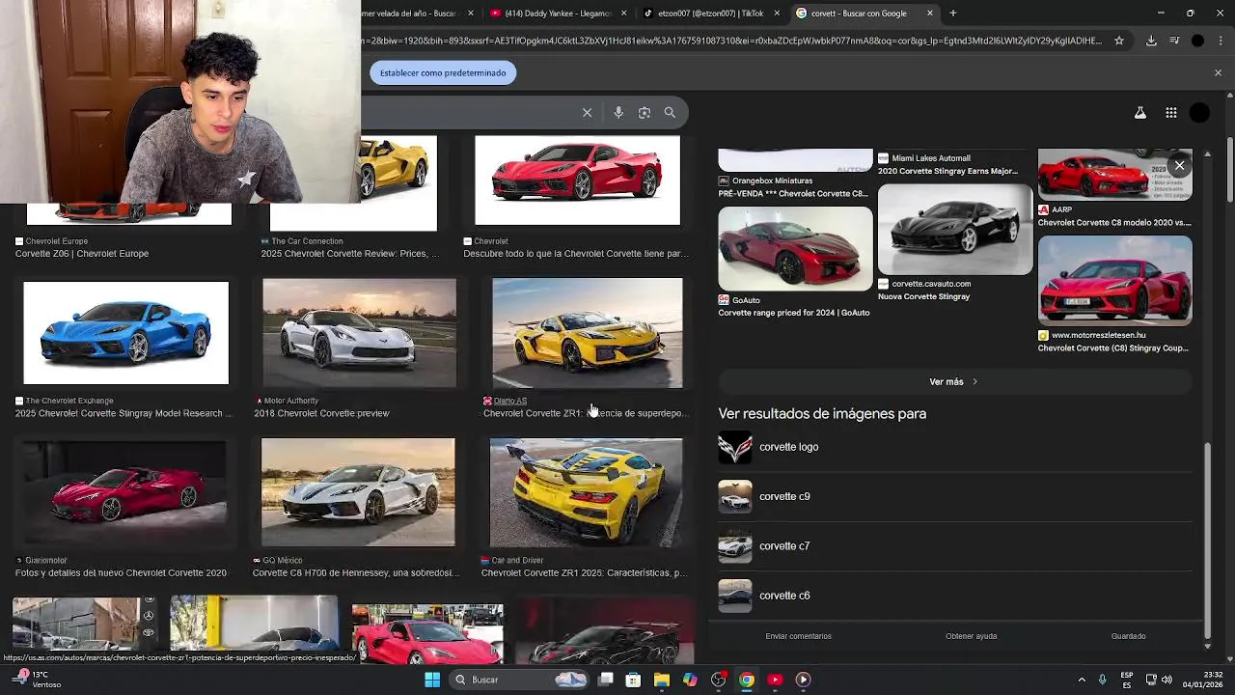Open 'Corvette Z06 | Chevrolet Europe' caption
1235x695 pixels.
tap(82, 254)
